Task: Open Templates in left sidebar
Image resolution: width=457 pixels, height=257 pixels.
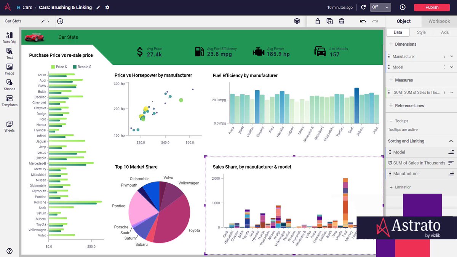Action: point(10,101)
